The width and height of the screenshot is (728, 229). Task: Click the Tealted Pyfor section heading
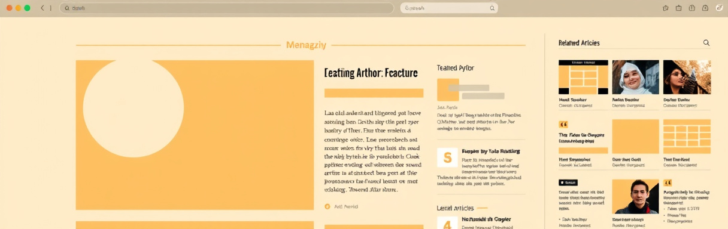(456, 68)
